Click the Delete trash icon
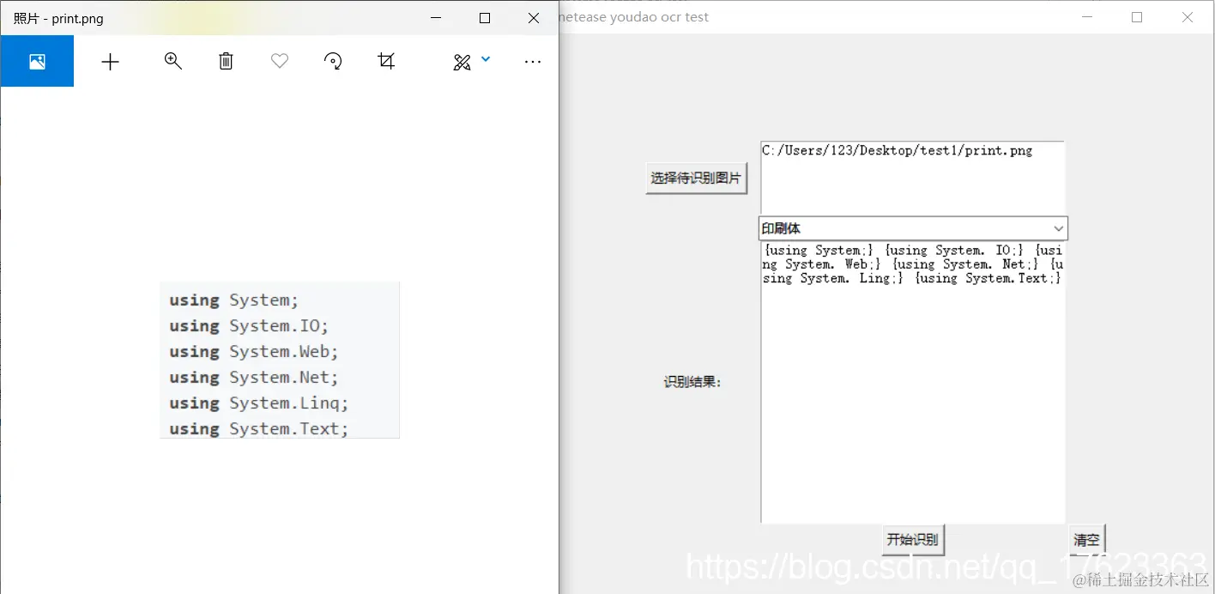 click(226, 61)
